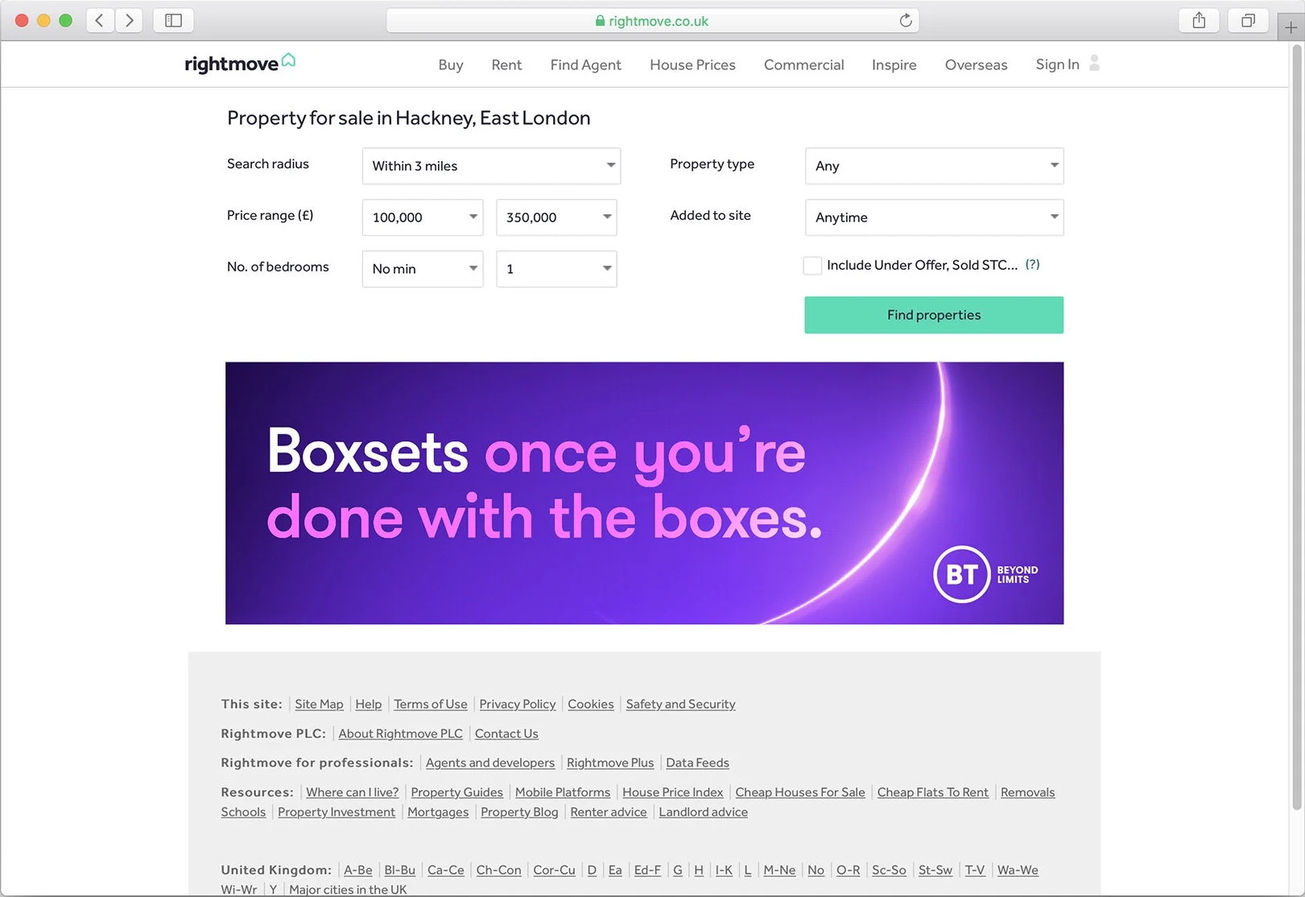Open the Property Investment link
1305x897 pixels.
coord(336,812)
